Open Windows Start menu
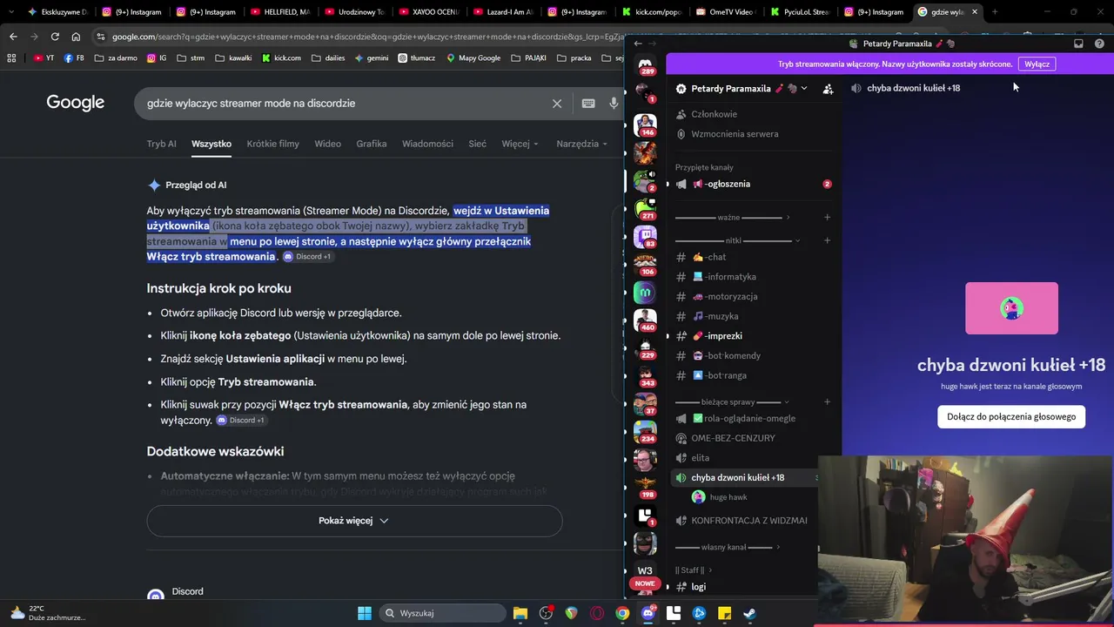Image resolution: width=1114 pixels, height=627 pixels. pyautogui.click(x=365, y=613)
